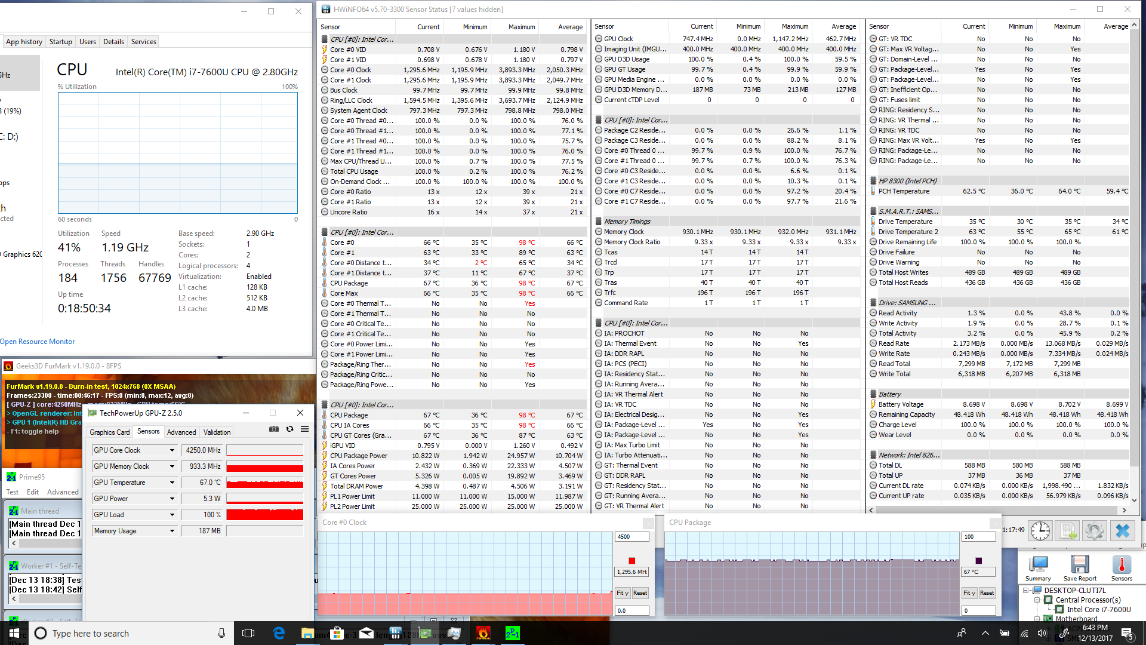
Task: Open GPU Temperature sensor dropdown
Action: pyautogui.click(x=172, y=483)
